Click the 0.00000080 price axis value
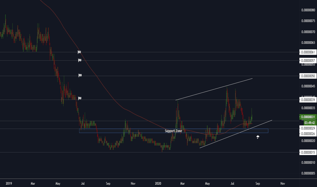The width and height of the screenshot is (317, 187). pyautogui.click(x=308, y=10)
